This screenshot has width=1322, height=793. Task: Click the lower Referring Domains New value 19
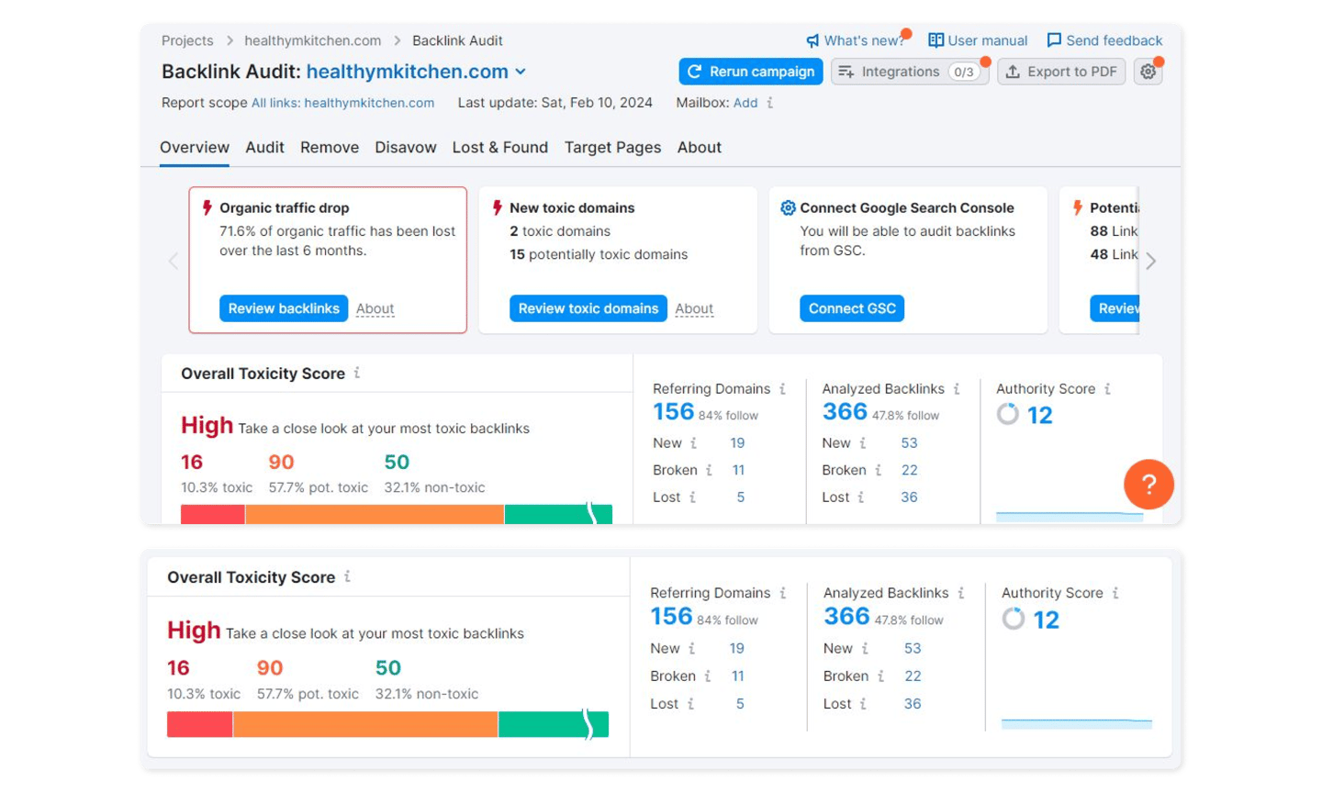(x=736, y=649)
